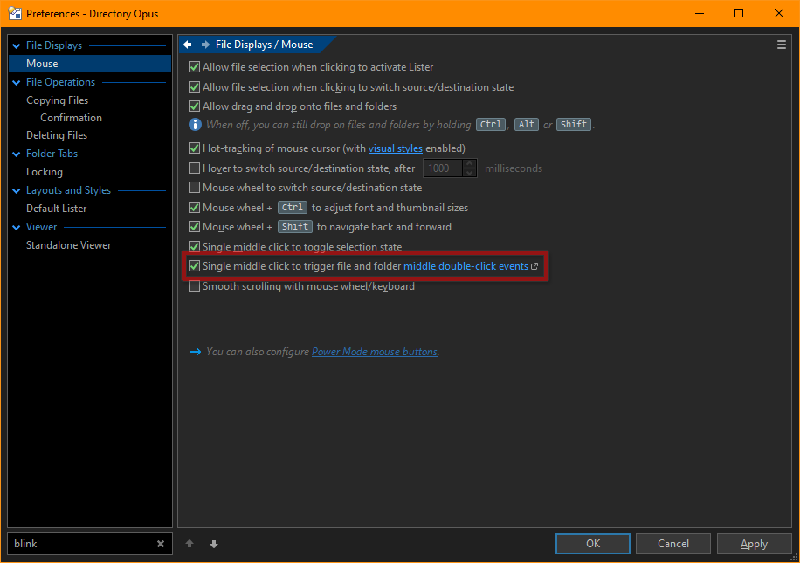Open the visual styles link
800x563 pixels.
[x=396, y=148]
